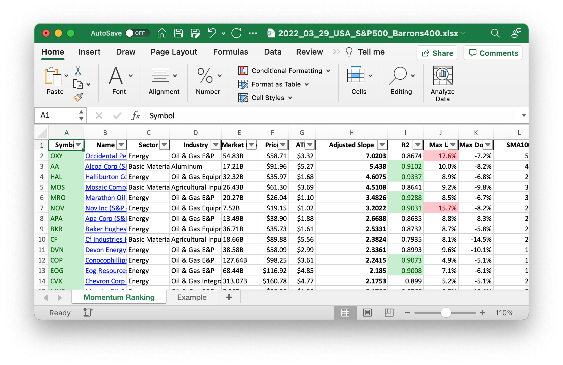Open the Adjusted Slope filter dropdown
This screenshot has width=563, height=365.
pyautogui.click(x=382, y=145)
